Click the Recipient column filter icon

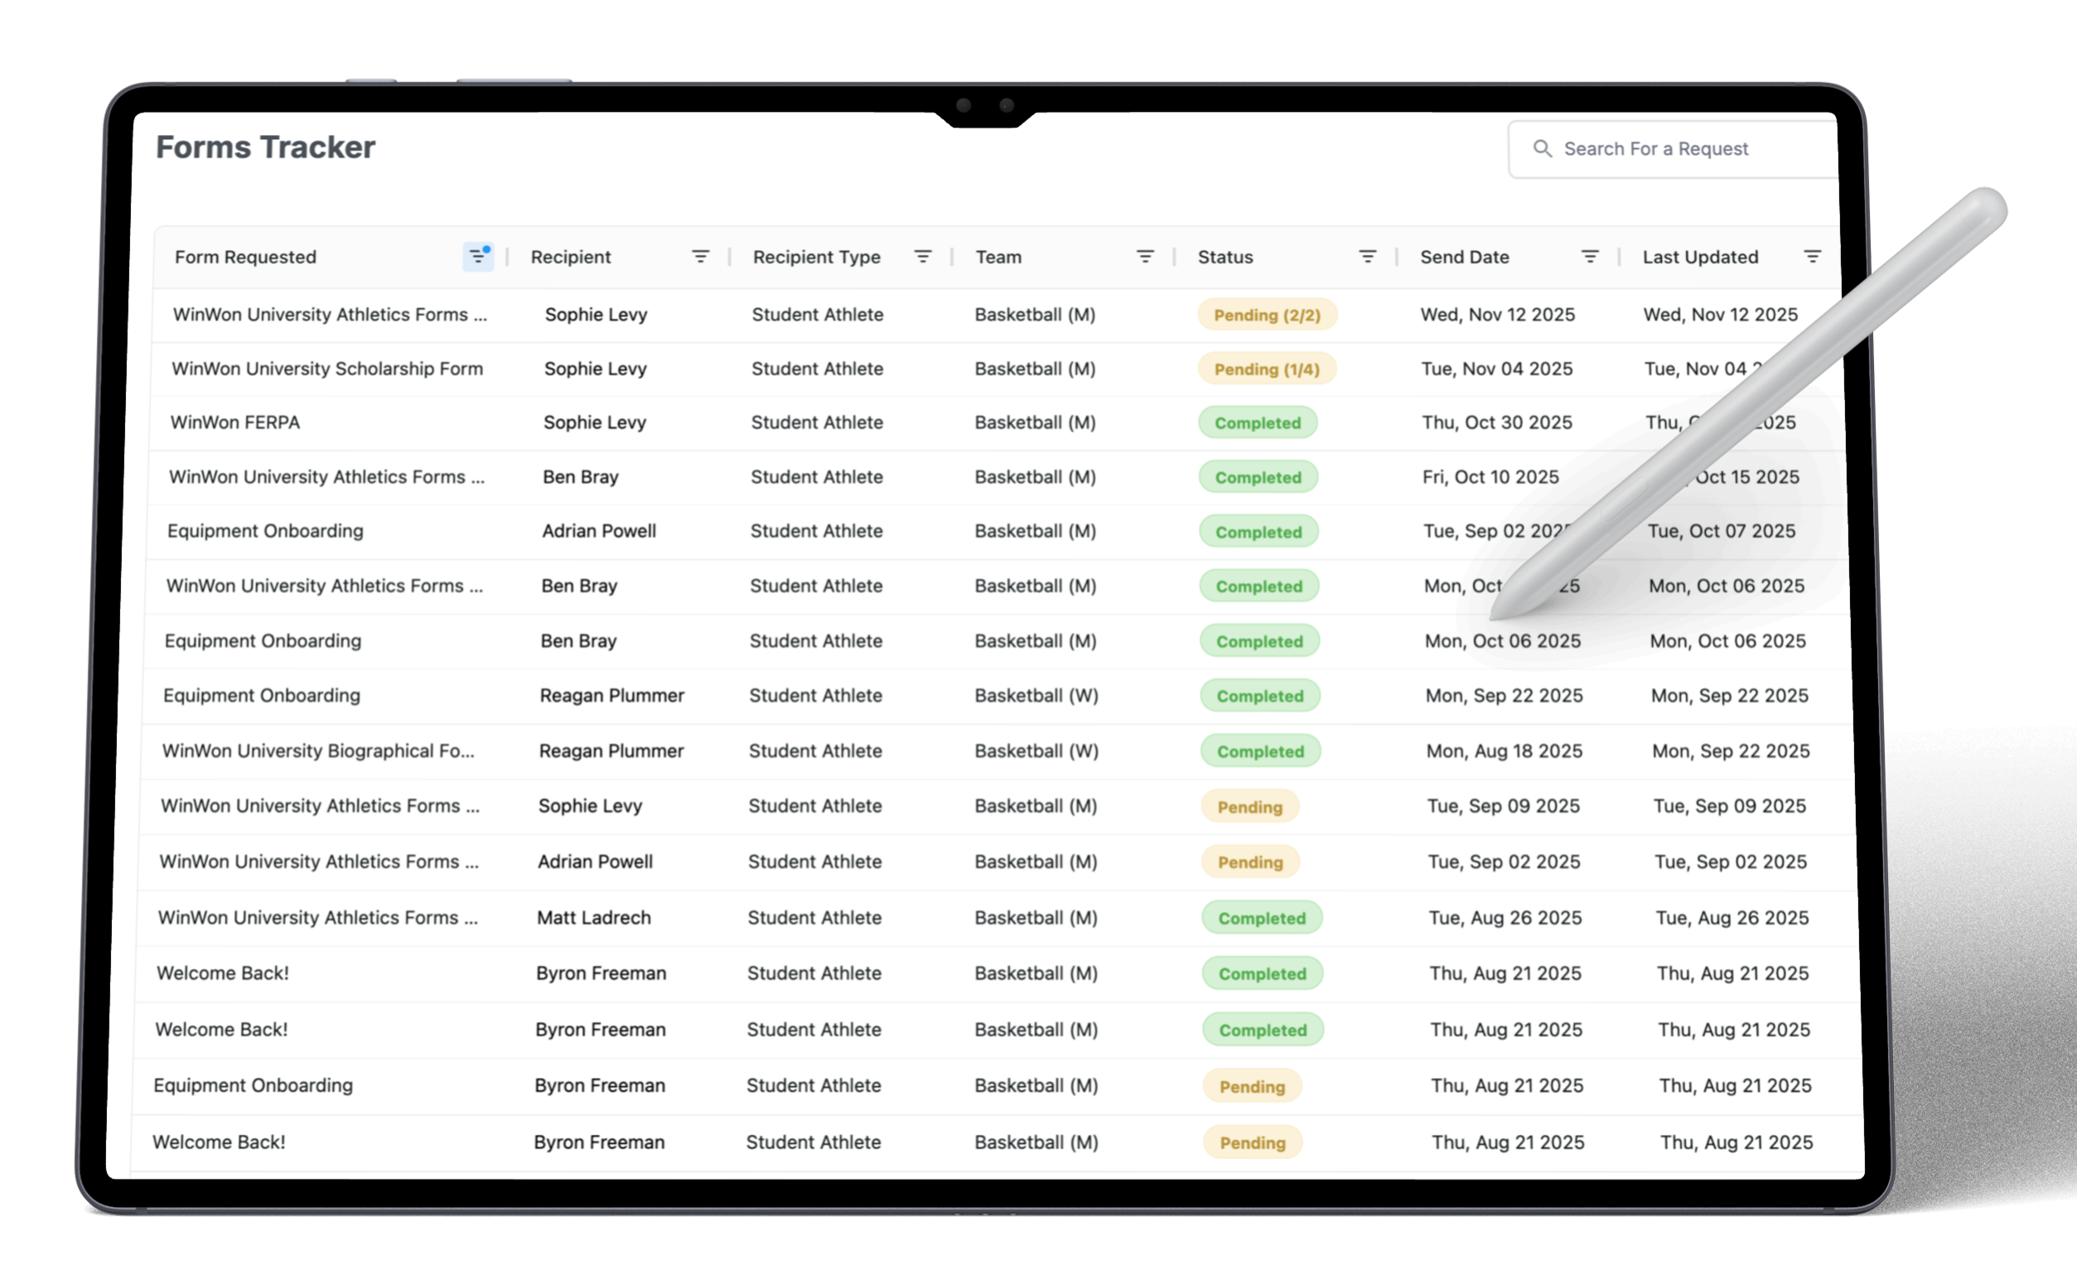[x=701, y=257]
